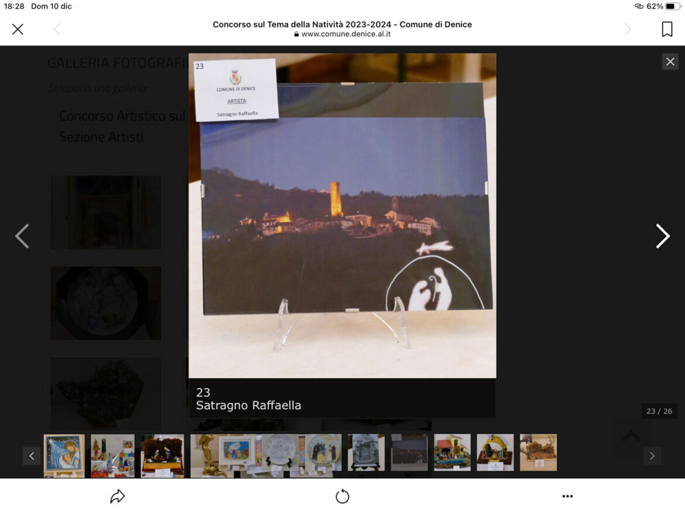Close the browser page with the X
The height and width of the screenshot is (514, 685).
coord(18,29)
